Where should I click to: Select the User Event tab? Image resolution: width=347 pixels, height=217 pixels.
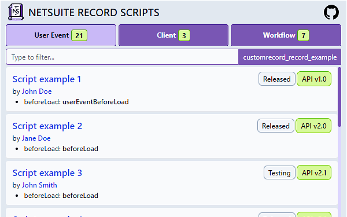point(61,35)
